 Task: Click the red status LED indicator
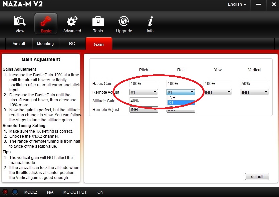tap(5, 192)
